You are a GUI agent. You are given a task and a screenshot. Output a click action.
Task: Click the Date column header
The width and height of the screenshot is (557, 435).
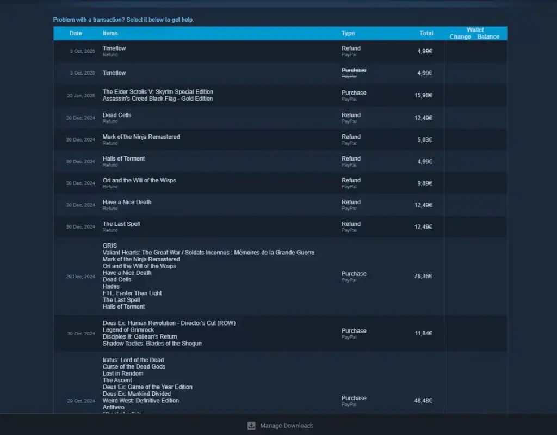click(76, 33)
